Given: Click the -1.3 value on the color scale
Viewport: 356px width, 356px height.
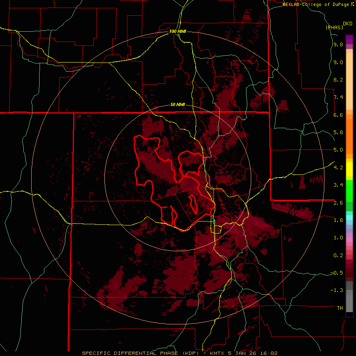Looking at the screenshot, I should pos(337,290).
